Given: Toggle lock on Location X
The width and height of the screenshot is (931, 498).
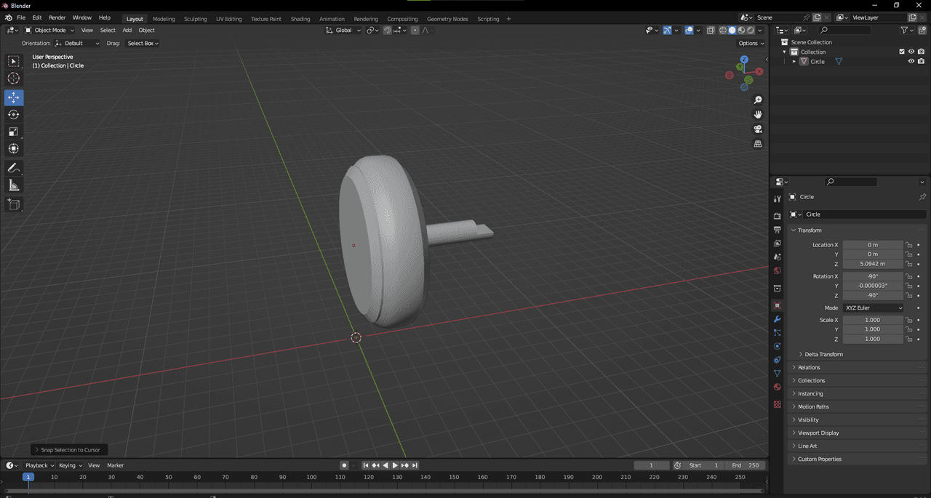Looking at the screenshot, I should coord(908,245).
